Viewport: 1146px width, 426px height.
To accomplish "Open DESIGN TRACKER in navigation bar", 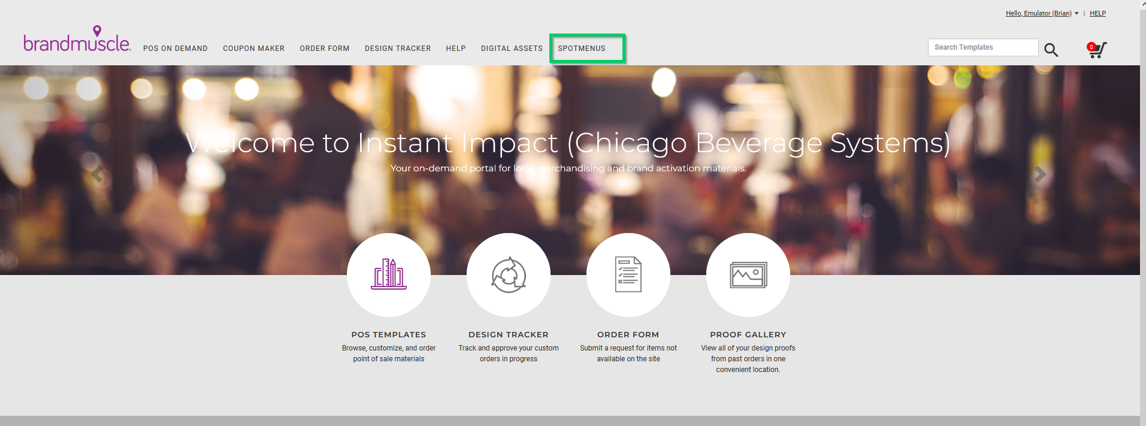I will [x=398, y=49].
